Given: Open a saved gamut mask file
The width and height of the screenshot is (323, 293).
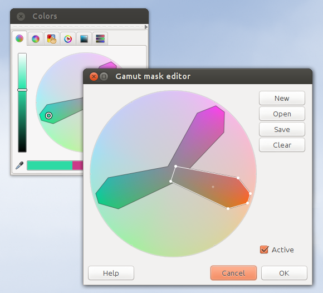Looking at the screenshot, I should (282, 114).
